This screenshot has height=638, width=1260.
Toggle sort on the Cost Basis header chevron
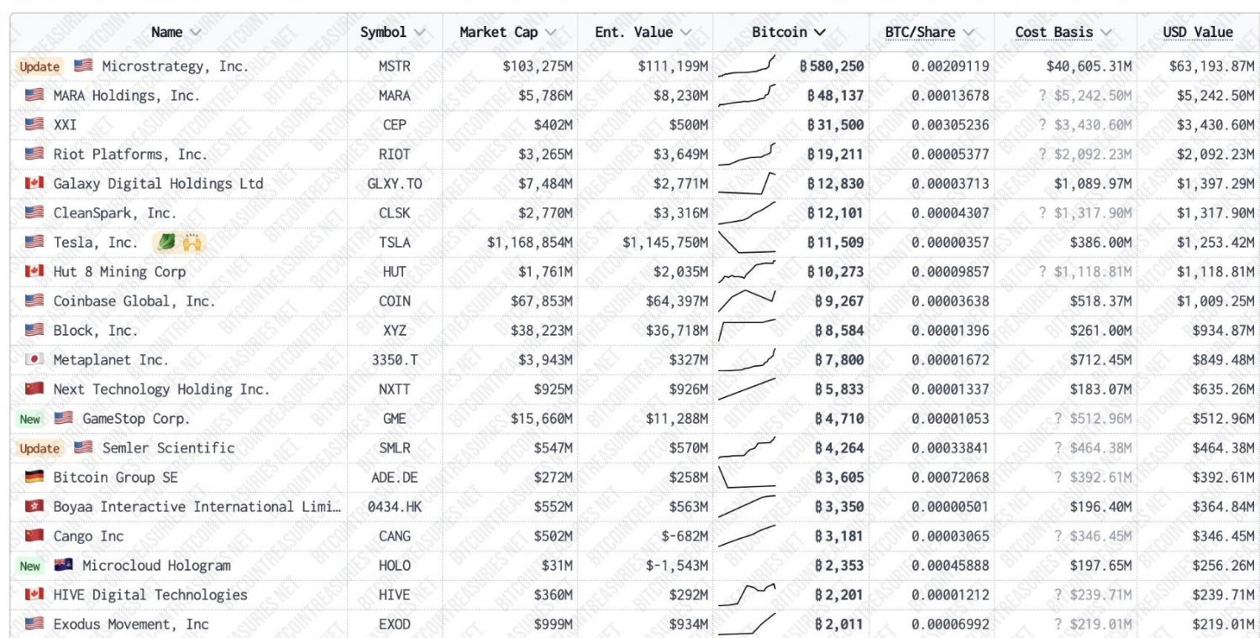click(x=1105, y=32)
